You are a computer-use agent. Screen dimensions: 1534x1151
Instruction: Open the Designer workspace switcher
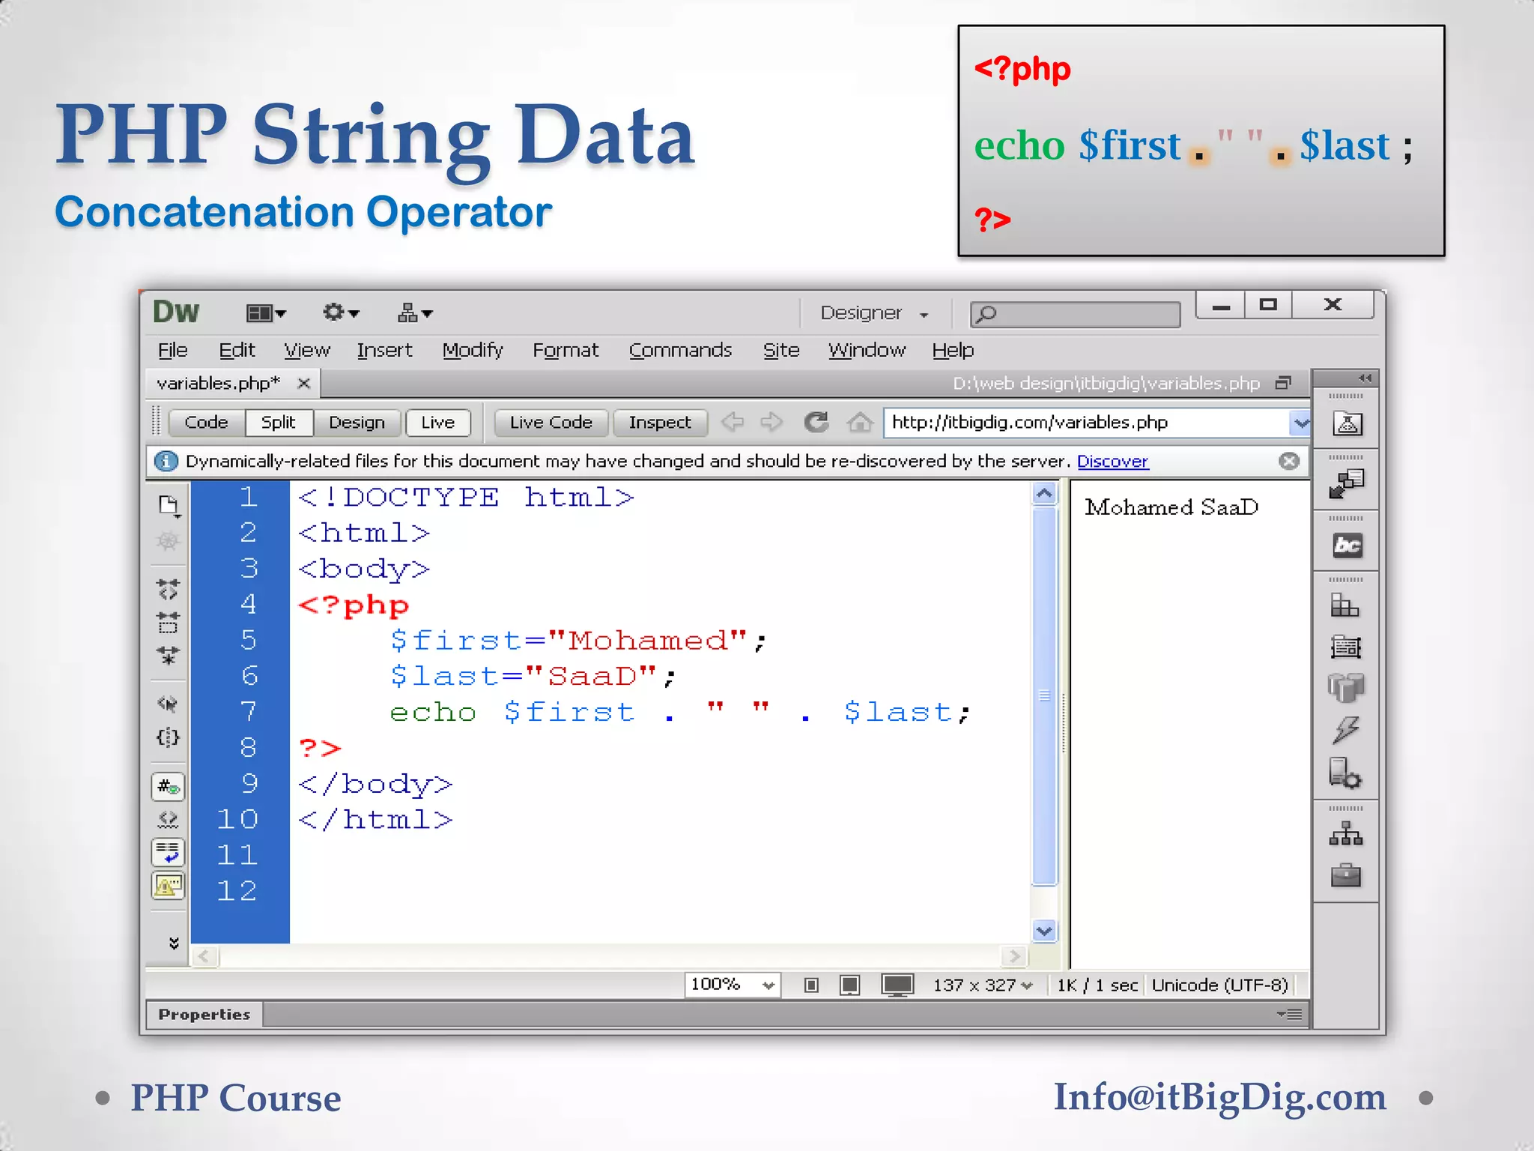[874, 313]
